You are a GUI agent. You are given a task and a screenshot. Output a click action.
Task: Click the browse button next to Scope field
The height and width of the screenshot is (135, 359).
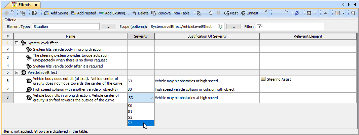point(233,27)
